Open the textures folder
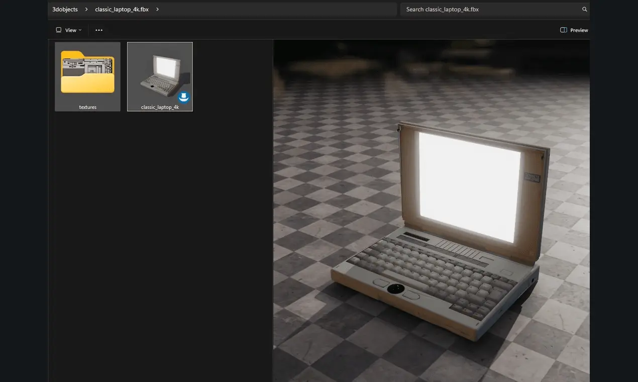Screen dimensions: 638x382 coord(87,76)
